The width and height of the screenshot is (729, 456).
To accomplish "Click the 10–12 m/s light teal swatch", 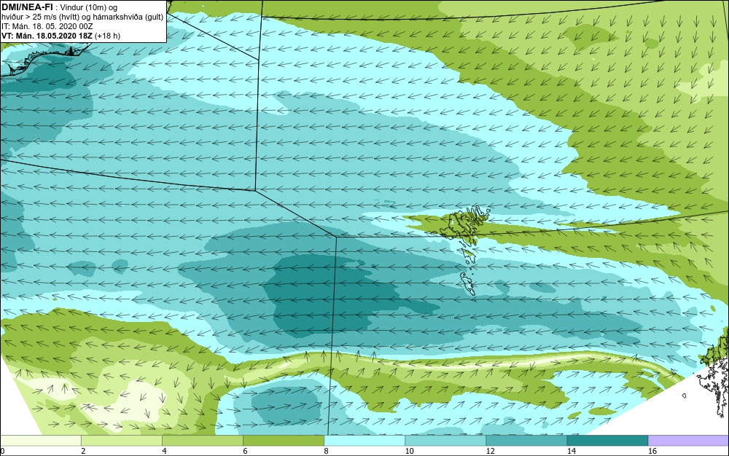I will (445, 441).
